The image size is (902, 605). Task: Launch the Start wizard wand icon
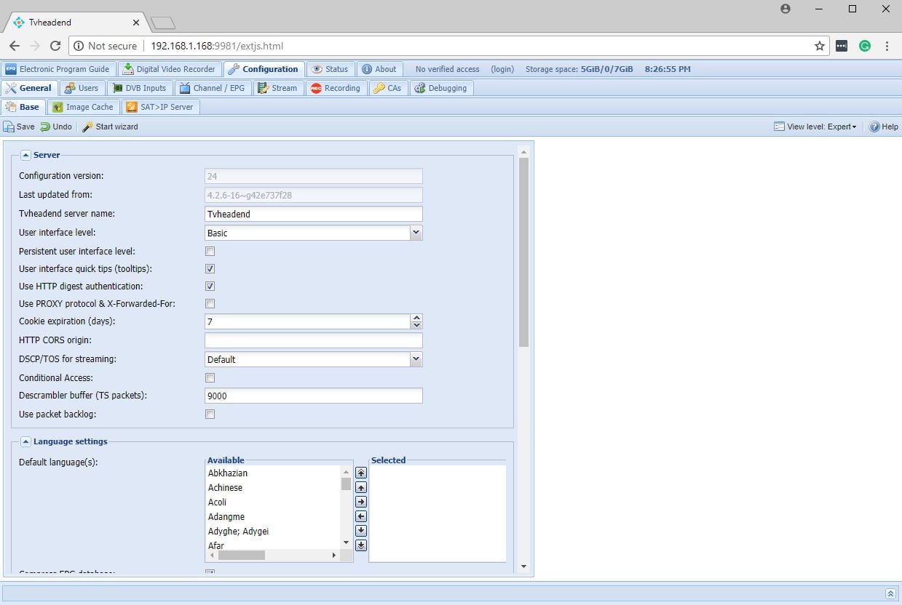[87, 127]
